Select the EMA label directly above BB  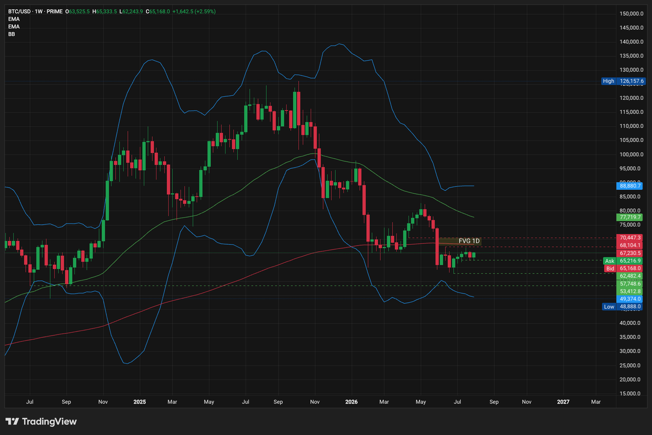click(x=14, y=26)
